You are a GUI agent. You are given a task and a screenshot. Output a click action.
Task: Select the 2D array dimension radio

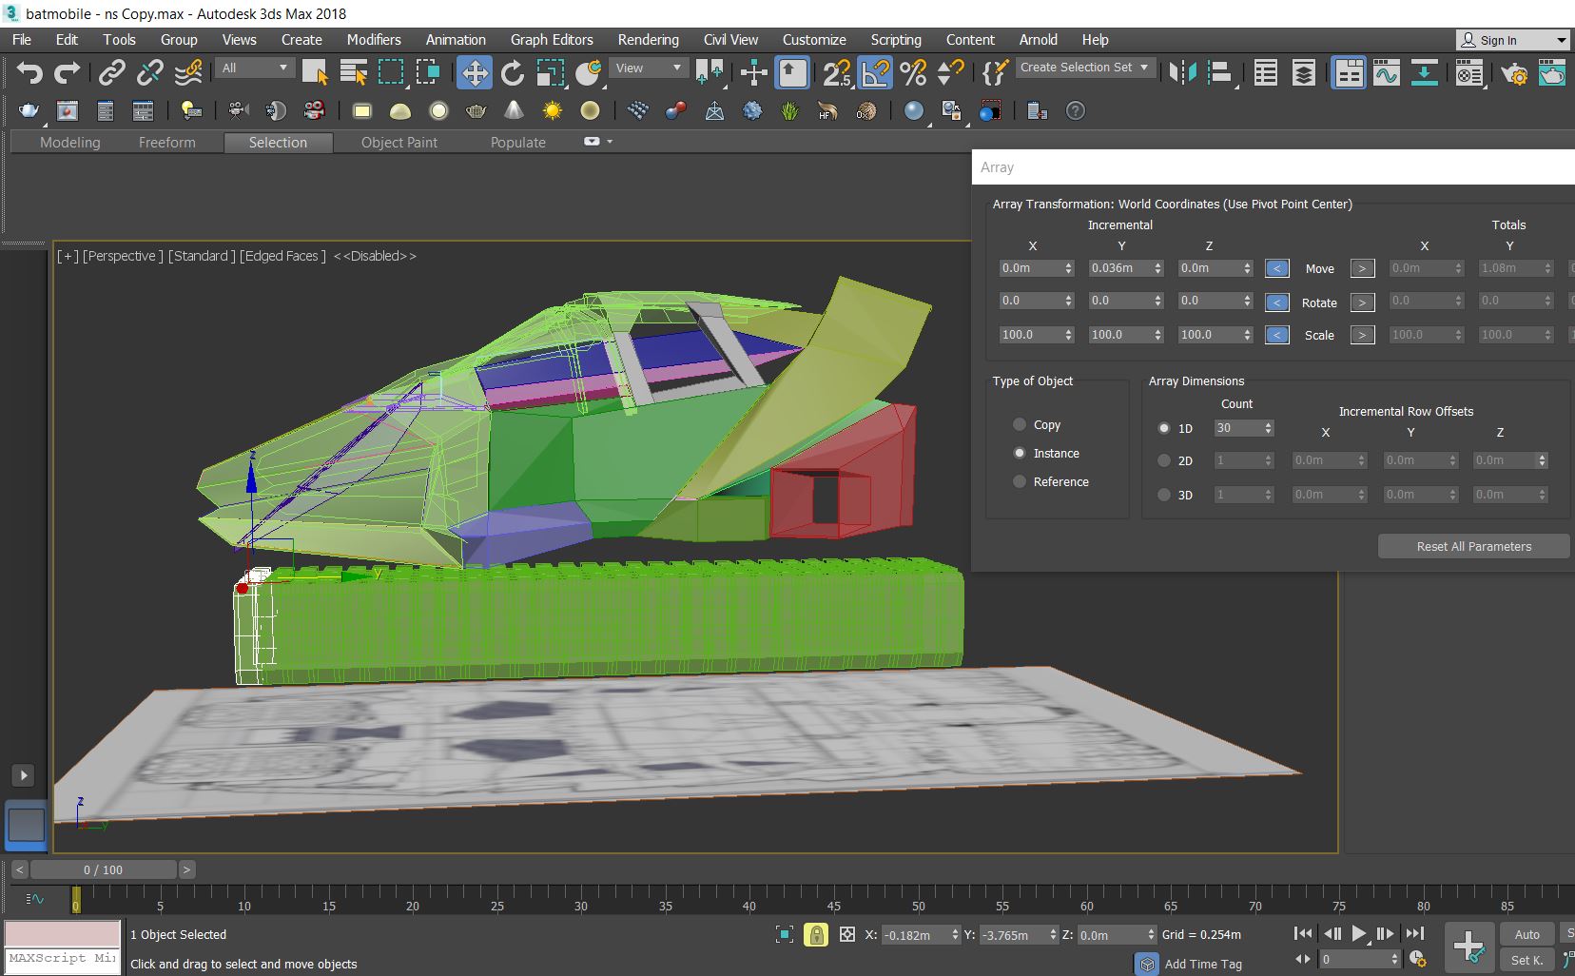(x=1164, y=460)
